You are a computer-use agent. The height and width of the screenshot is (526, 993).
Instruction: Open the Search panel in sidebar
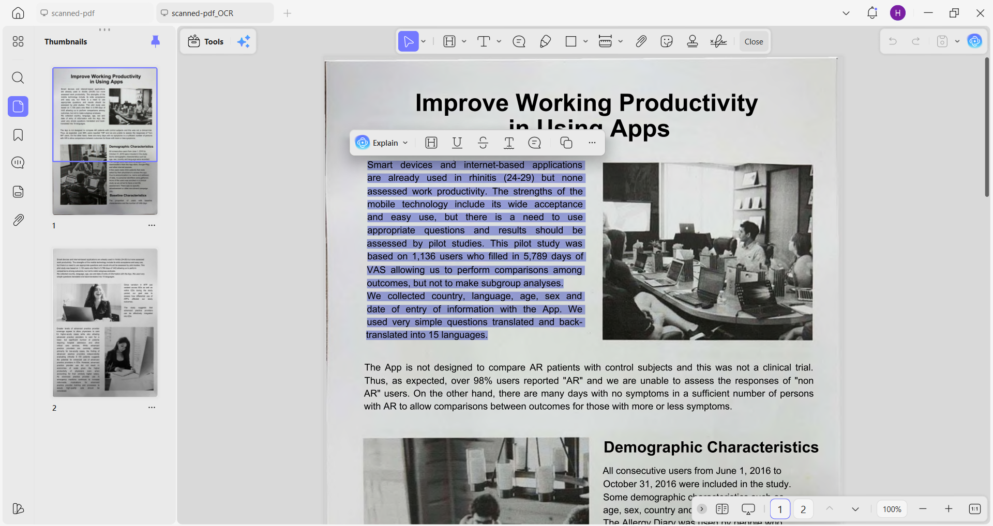coord(18,78)
